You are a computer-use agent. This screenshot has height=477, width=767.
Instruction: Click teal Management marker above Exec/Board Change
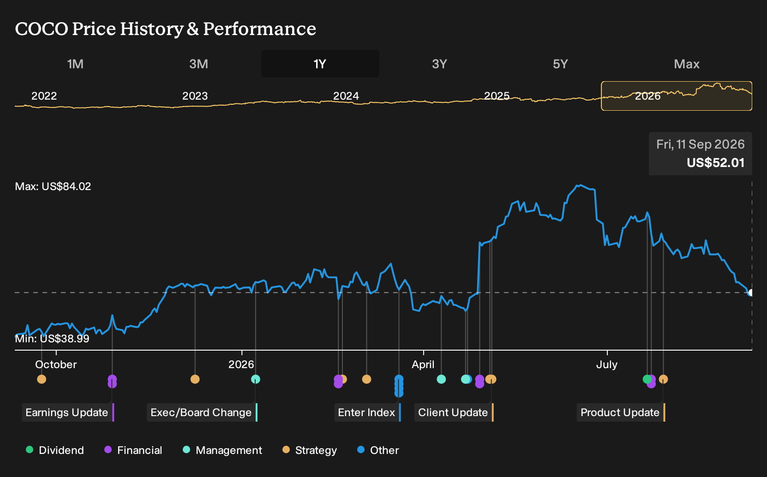click(x=256, y=379)
